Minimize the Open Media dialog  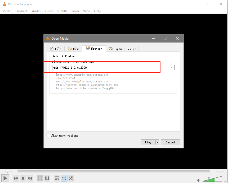(x=153, y=38)
